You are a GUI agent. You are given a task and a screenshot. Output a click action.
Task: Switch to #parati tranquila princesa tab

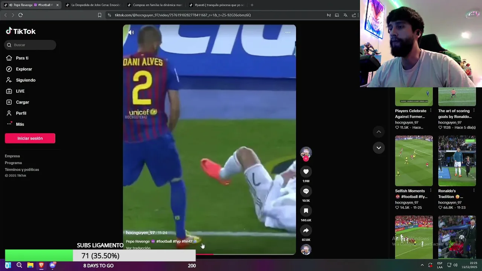(217, 5)
